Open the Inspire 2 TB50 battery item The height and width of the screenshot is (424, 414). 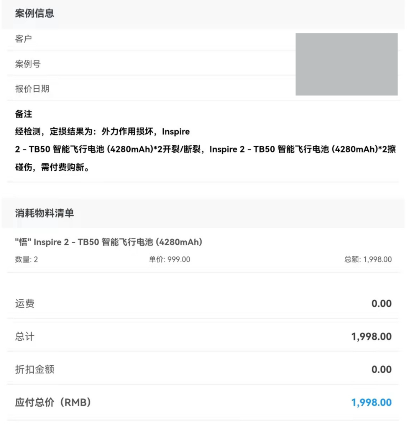108,242
